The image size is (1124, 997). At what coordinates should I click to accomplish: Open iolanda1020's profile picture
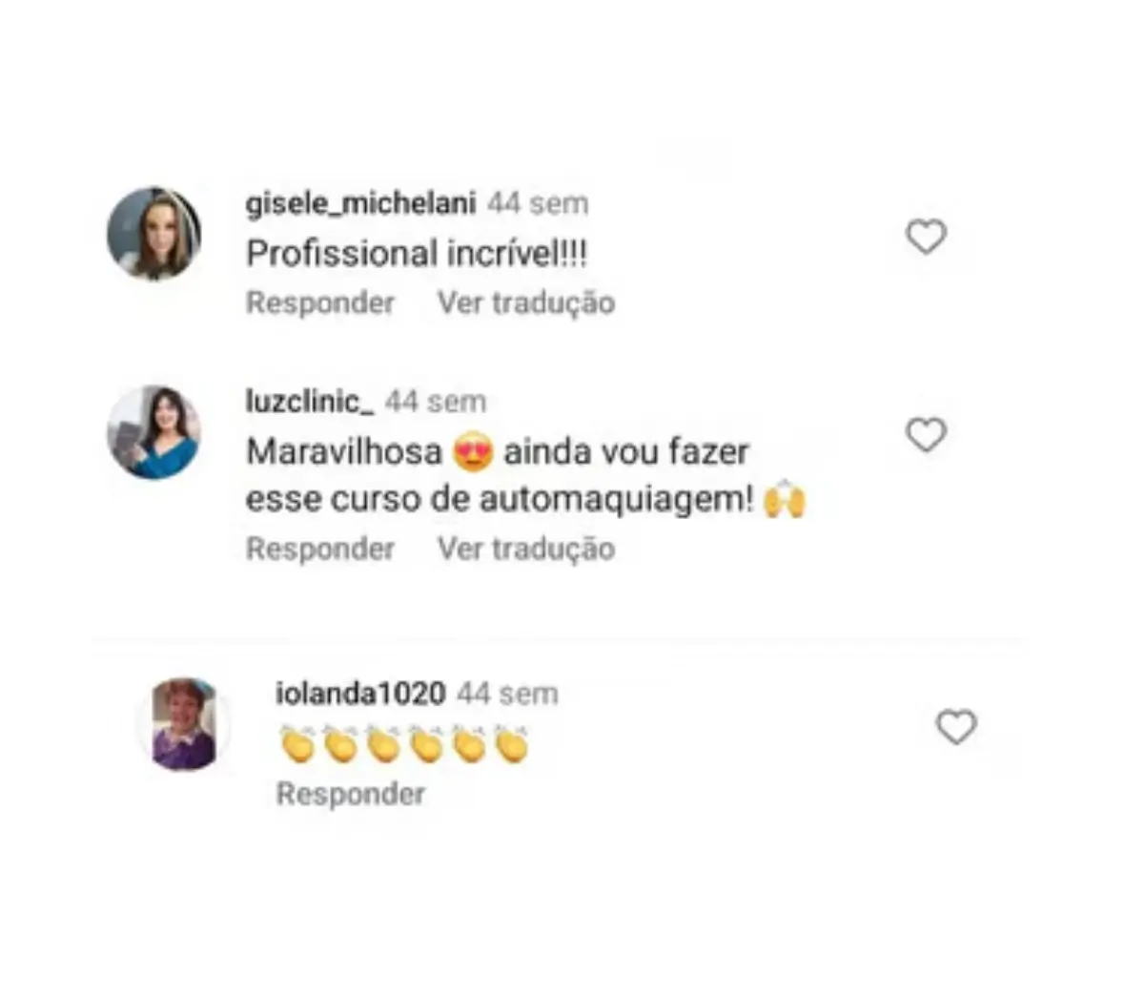184,724
